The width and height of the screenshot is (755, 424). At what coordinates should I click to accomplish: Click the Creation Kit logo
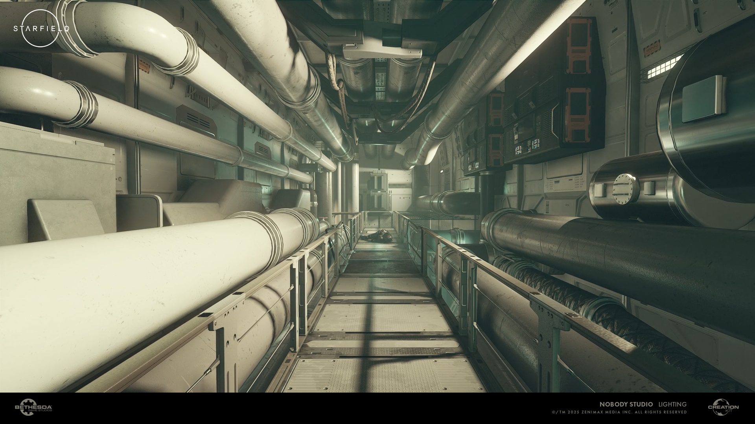(723, 407)
